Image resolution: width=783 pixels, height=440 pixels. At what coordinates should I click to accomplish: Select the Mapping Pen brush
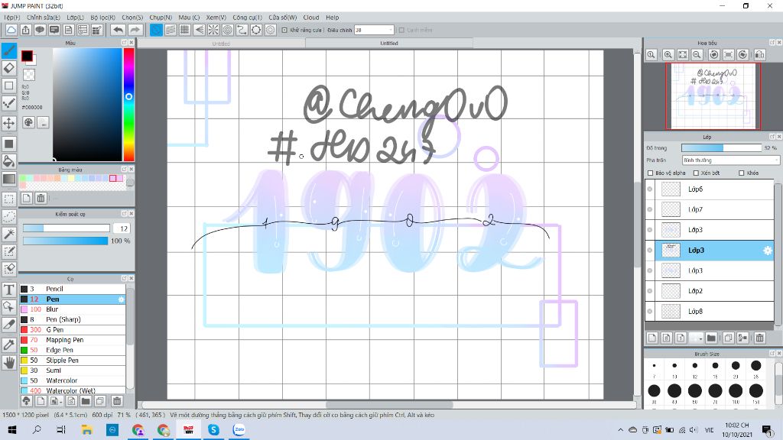(x=73, y=340)
